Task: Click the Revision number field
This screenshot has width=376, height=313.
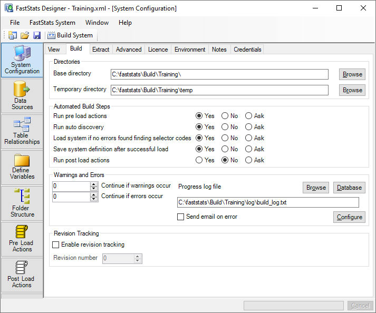Action: click(x=119, y=258)
